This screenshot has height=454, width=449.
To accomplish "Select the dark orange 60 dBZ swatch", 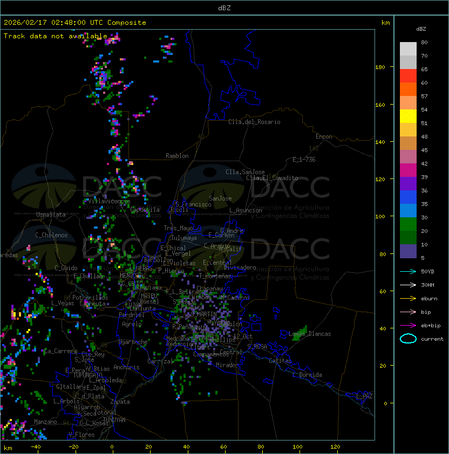I will [408, 89].
